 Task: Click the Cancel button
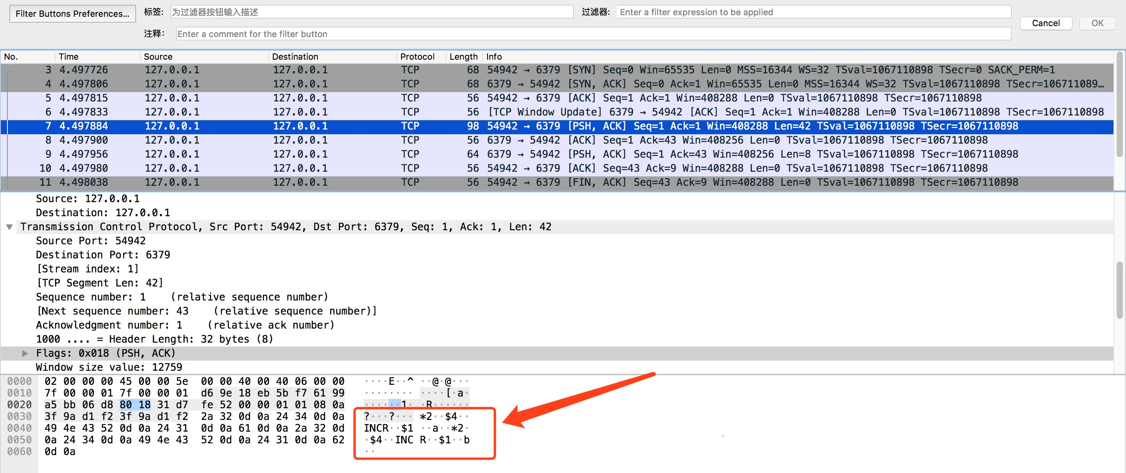tap(1045, 23)
